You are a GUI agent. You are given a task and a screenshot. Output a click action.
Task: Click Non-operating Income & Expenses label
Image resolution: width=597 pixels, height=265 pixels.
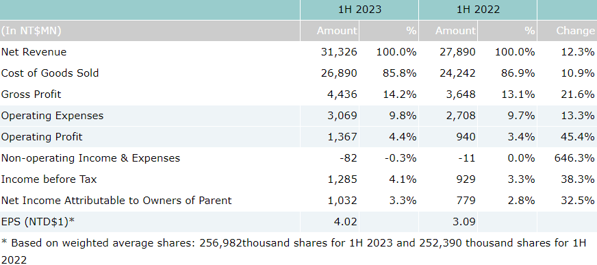point(90,158)
